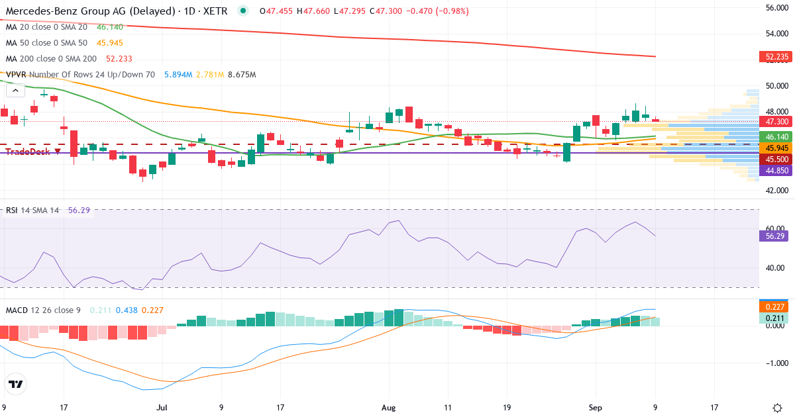Click the blue MACD value 0.438
This screenshot has height=417, width=795.
[127, 310]
